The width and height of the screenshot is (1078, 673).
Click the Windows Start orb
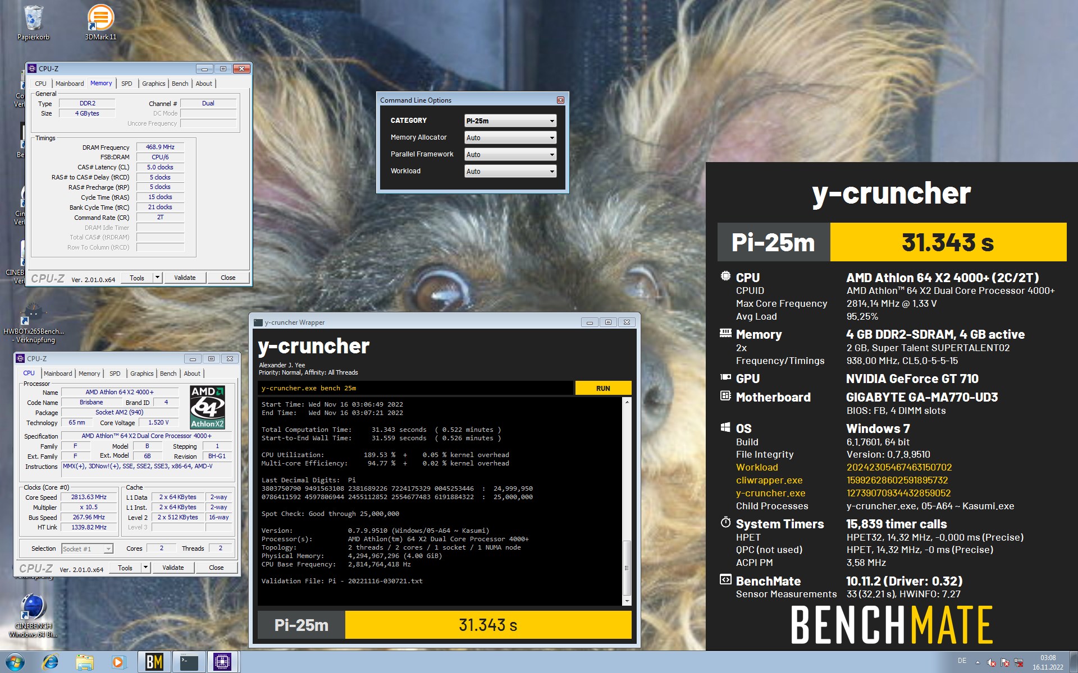(15, 662)
